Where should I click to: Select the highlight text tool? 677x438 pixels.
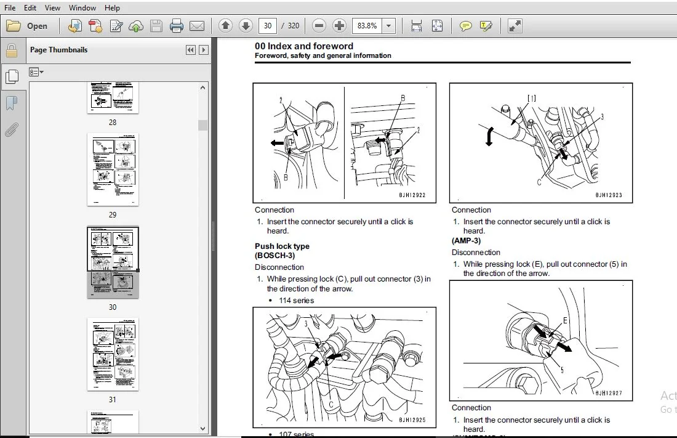[x=486, y=26]
